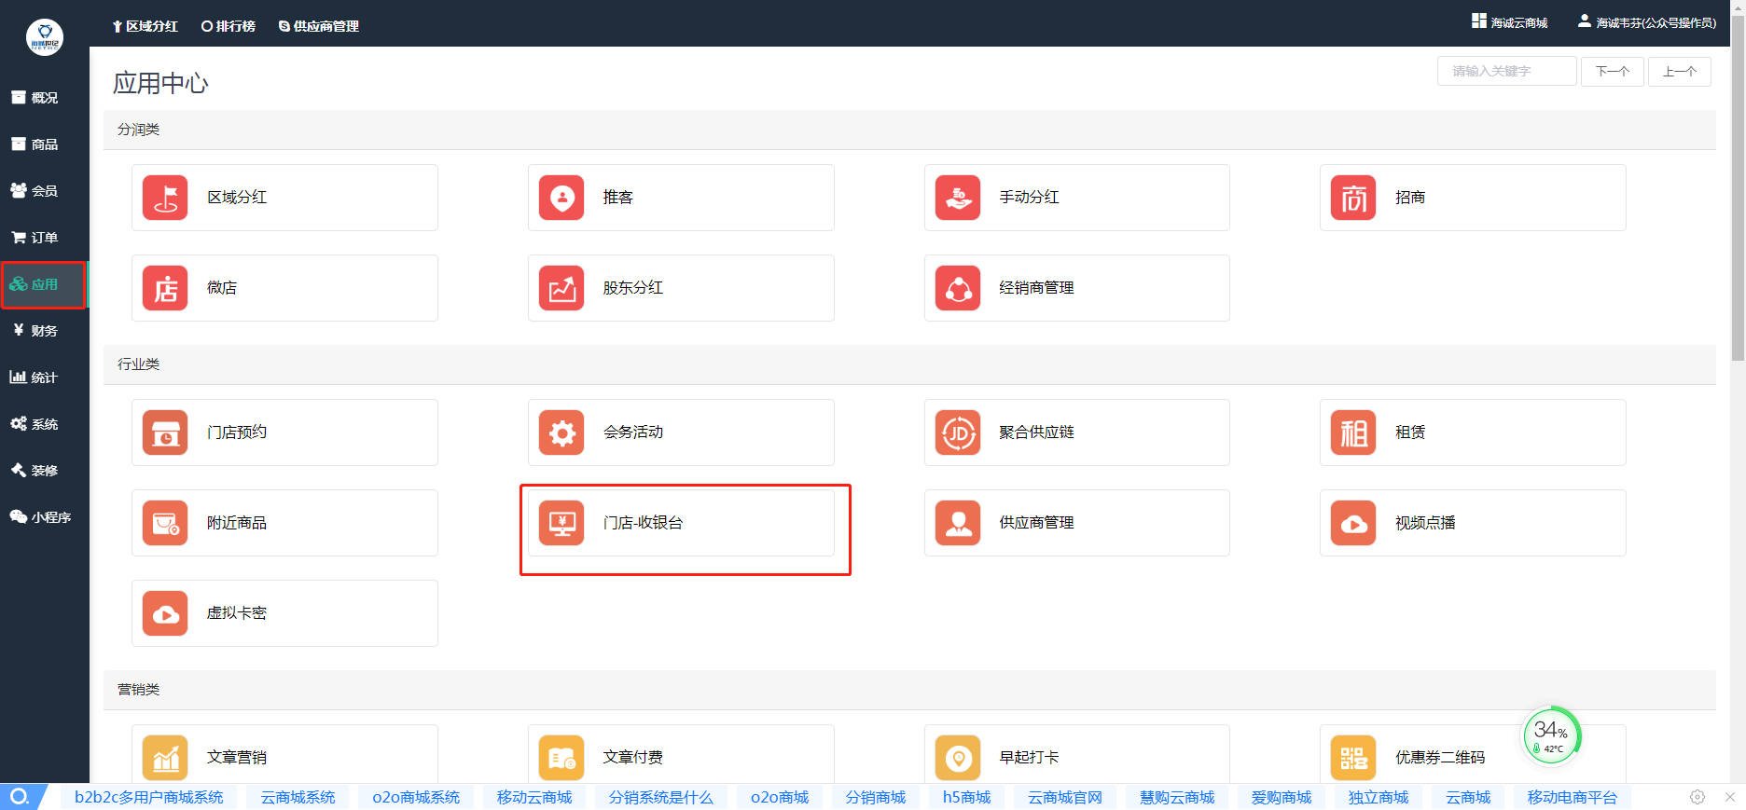Open the 海诚韦芬 user account menu
This screenshot has height=810, width=1746.
tap(1647, 22)
